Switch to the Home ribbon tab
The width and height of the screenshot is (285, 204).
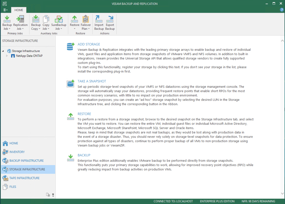point(19,10)
